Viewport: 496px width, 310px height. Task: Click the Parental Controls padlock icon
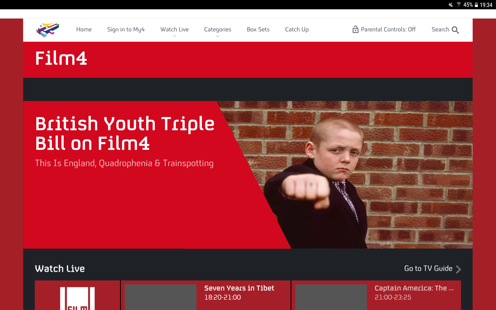coord(355,29)
